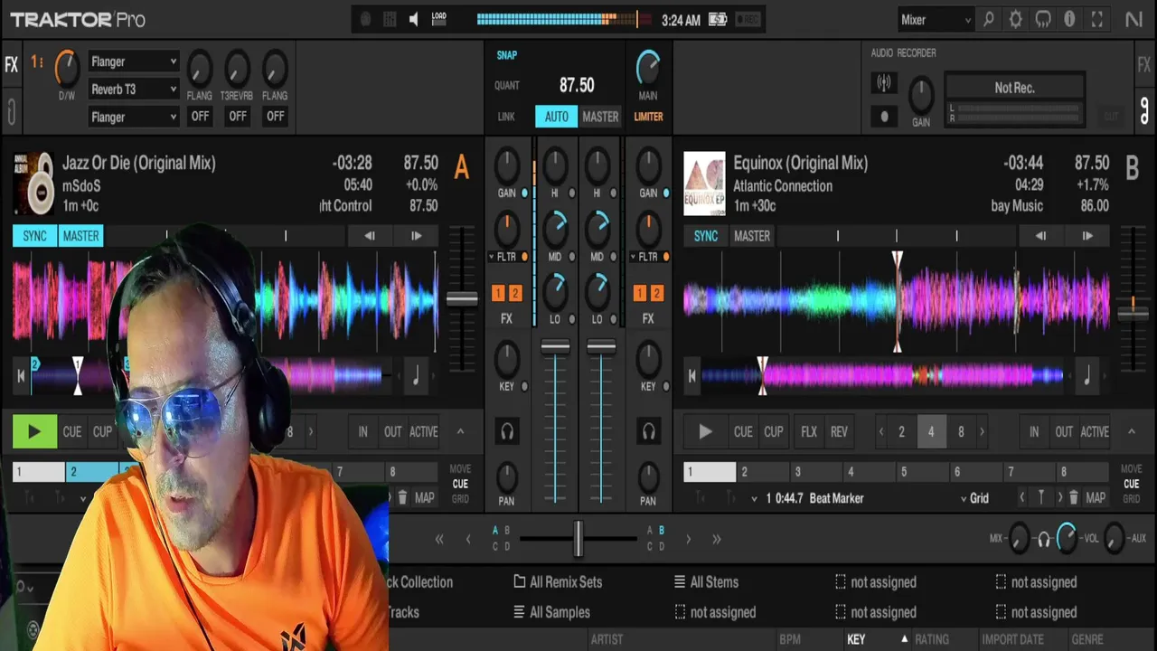Enable the first FLANG effect OFF button
This screenshot has width=1157, height=651.
coord(200,117)
